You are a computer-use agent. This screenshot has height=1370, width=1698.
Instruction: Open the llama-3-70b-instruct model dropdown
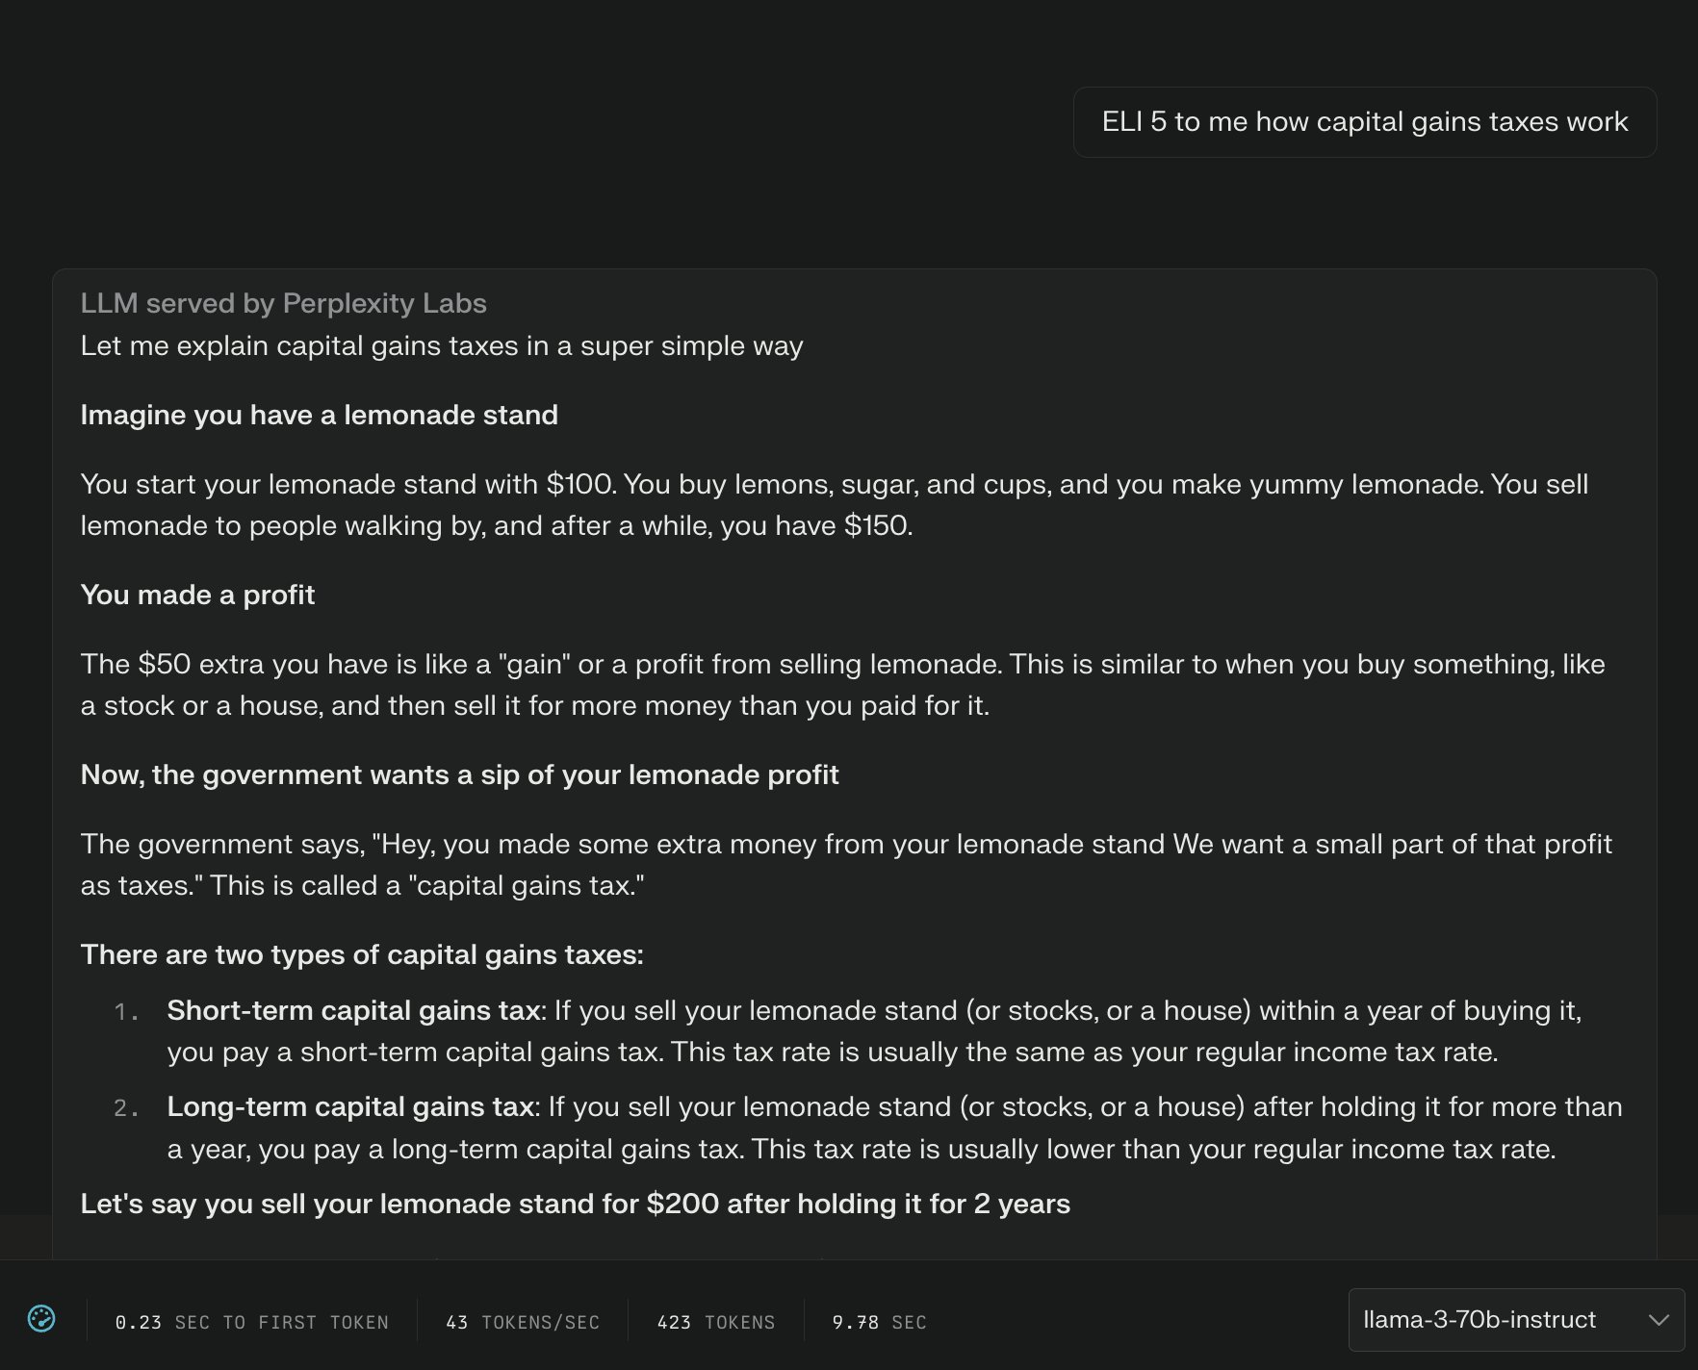1516,1320
